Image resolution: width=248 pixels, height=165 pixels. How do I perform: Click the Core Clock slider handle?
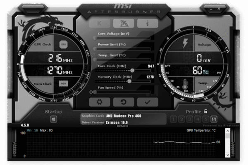tap(132, 71)
